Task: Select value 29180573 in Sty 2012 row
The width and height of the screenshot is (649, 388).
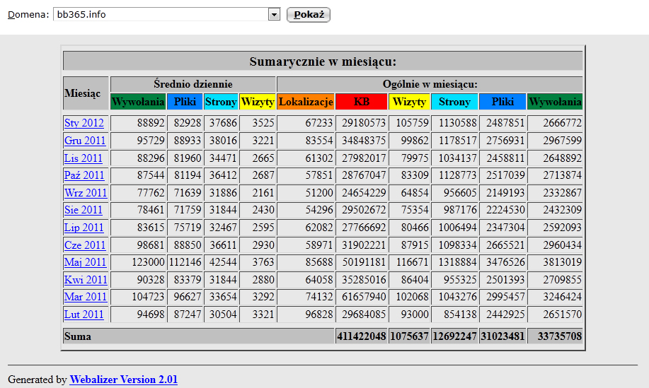Action: pyautogui.click(x=364, y=123)
